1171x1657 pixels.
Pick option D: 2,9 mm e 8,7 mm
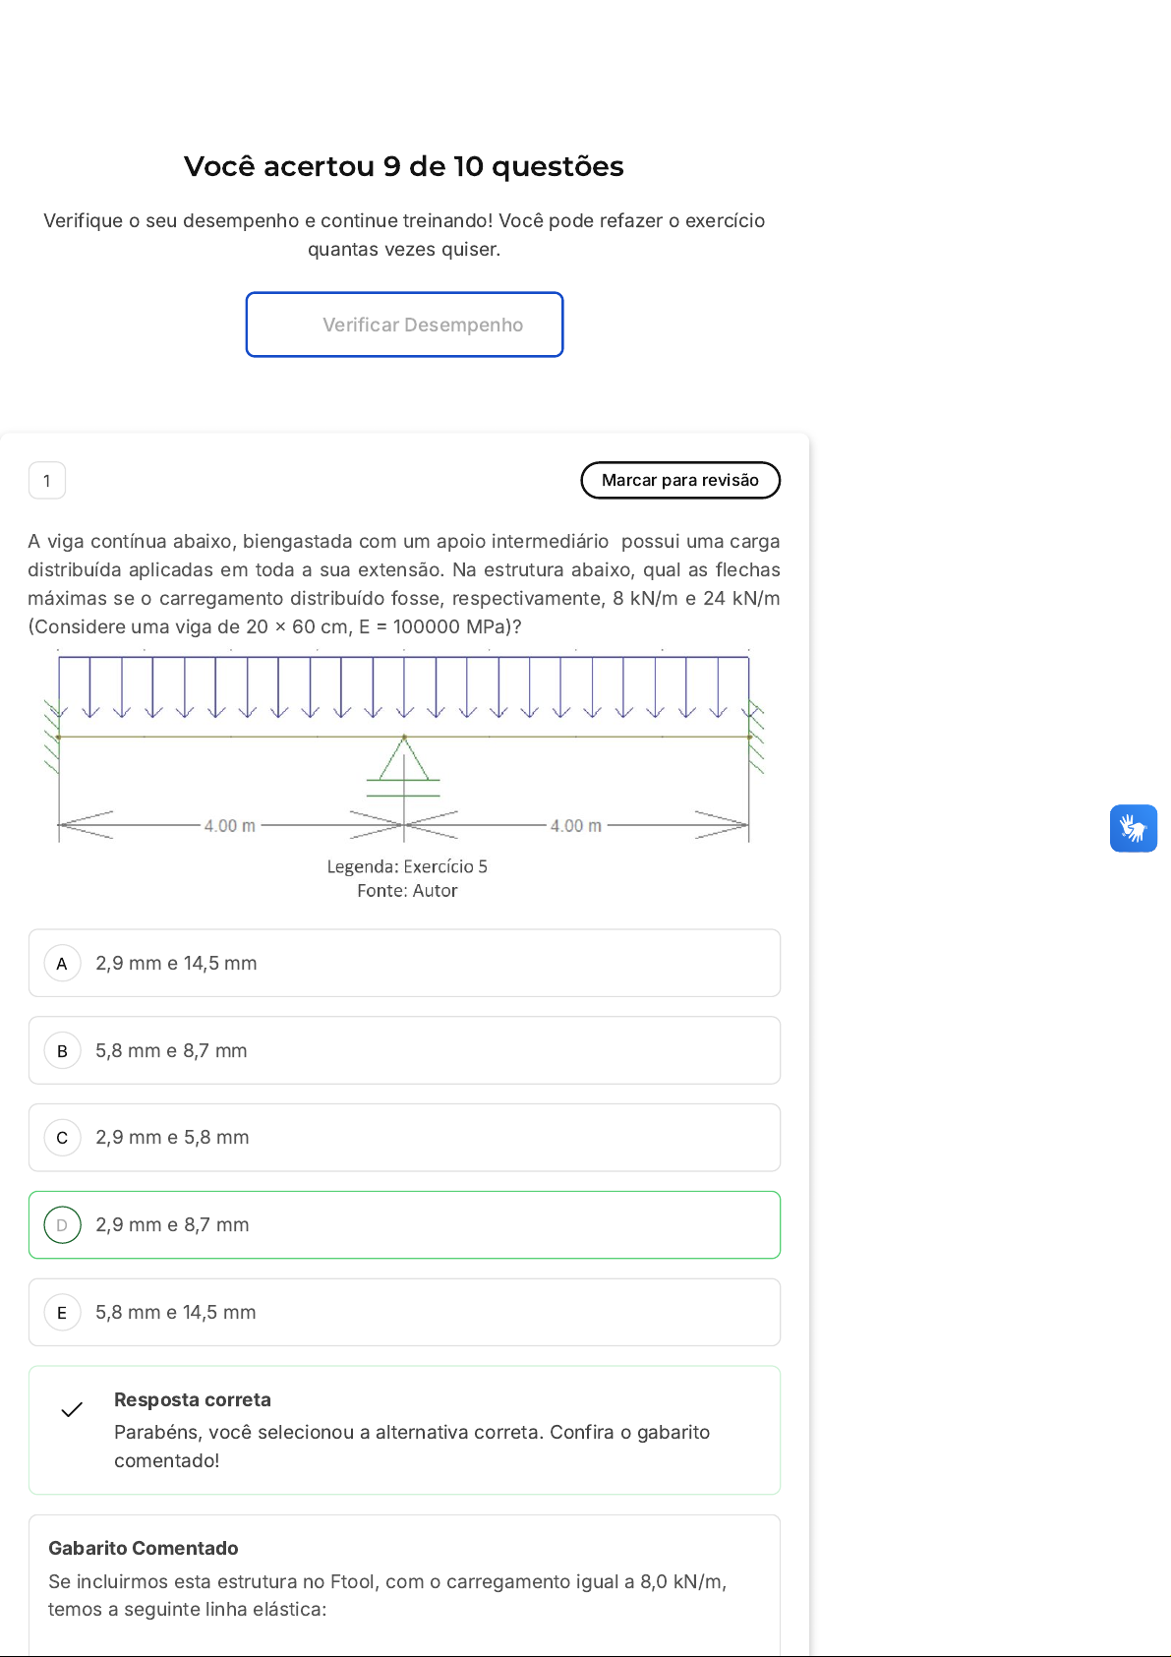click(404, 1224)
